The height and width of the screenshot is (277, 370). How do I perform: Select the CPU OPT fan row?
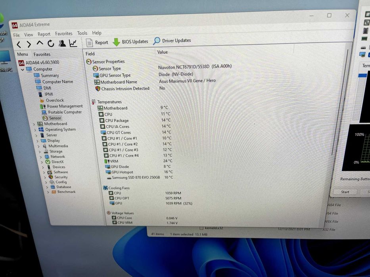(x=146, y=198)
